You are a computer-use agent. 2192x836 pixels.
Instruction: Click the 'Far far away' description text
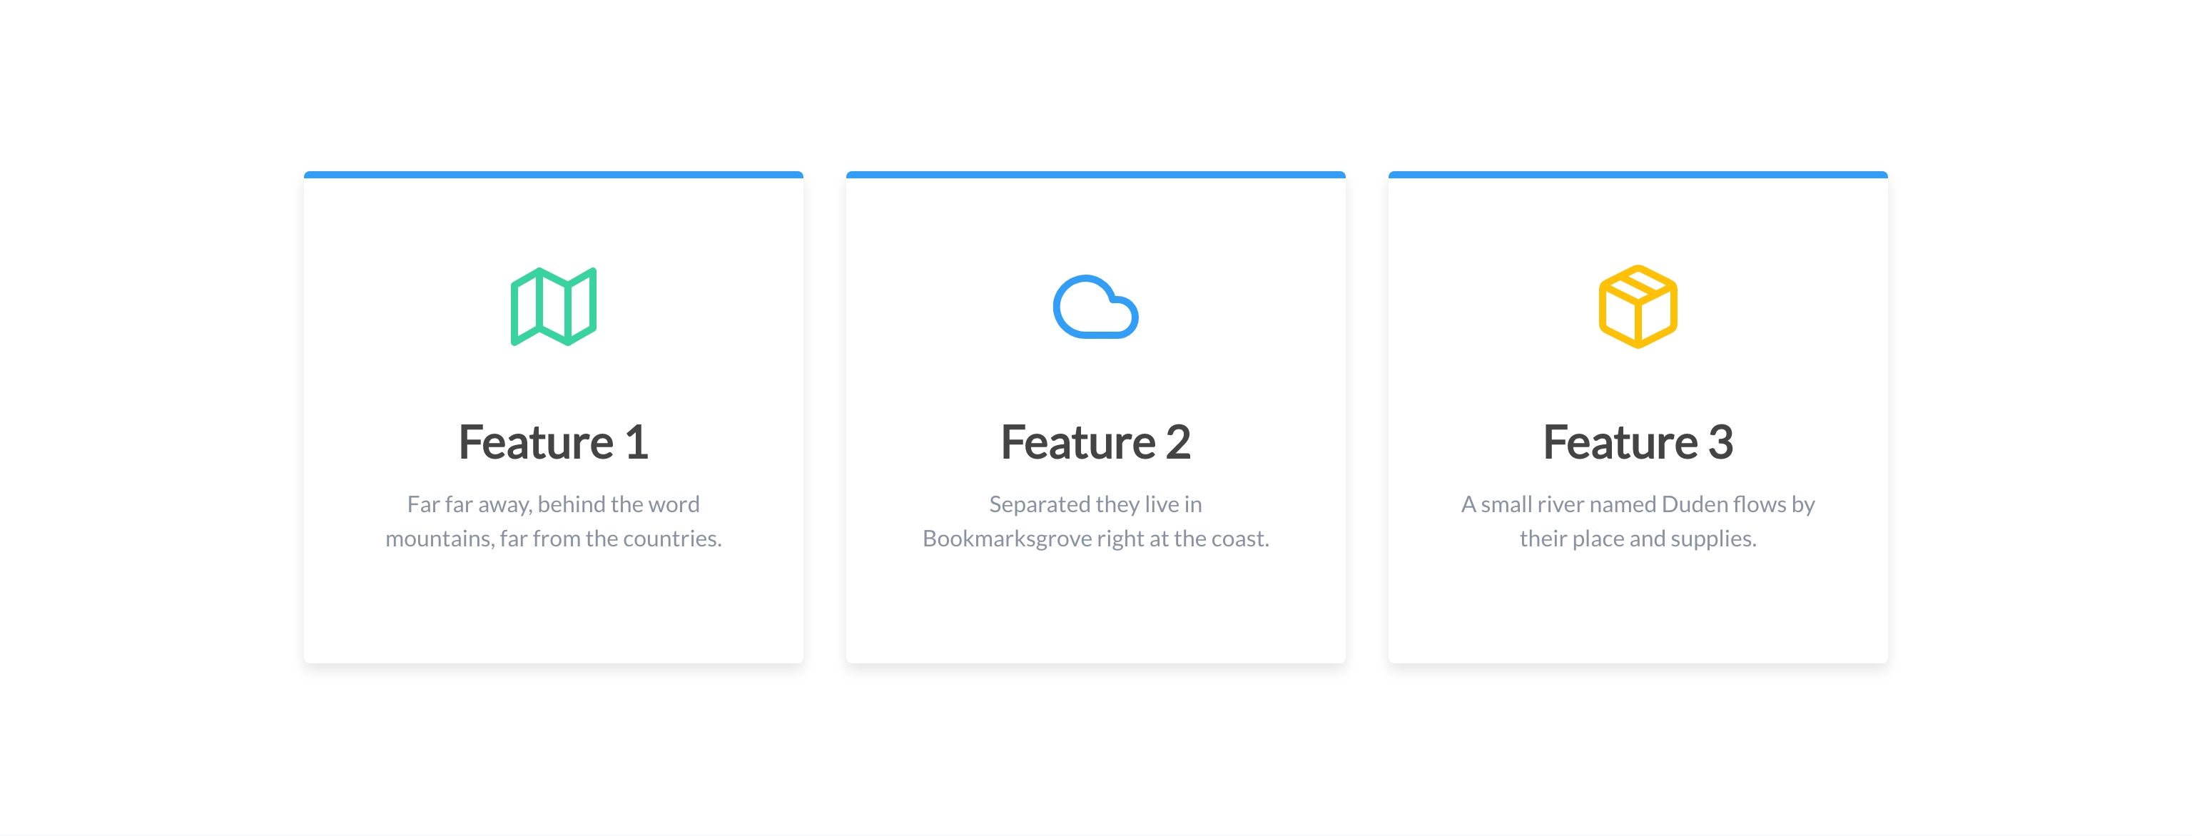tap(553, 504)
